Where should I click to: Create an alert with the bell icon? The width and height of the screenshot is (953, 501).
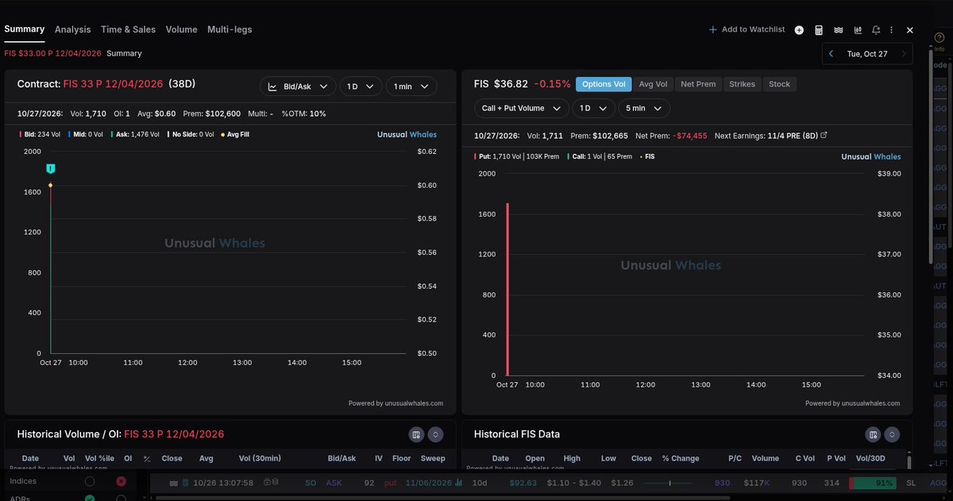click(x=876, y=30)
